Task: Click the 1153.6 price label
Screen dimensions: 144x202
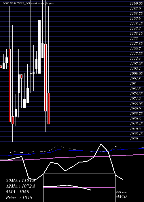Action: (x=135, y=18)
